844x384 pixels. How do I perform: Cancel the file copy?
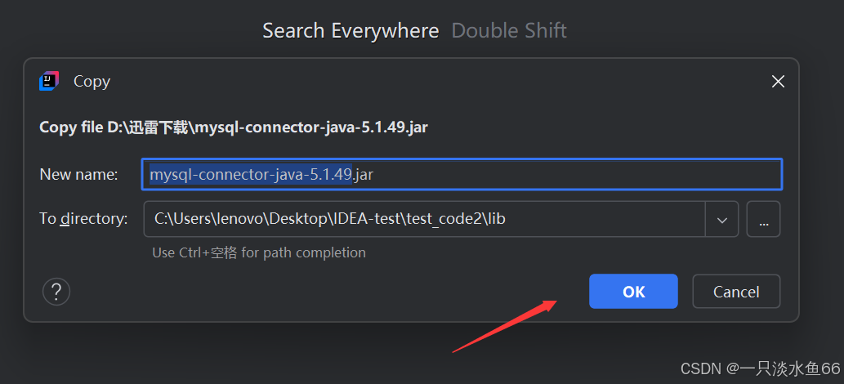pos(736,292)
